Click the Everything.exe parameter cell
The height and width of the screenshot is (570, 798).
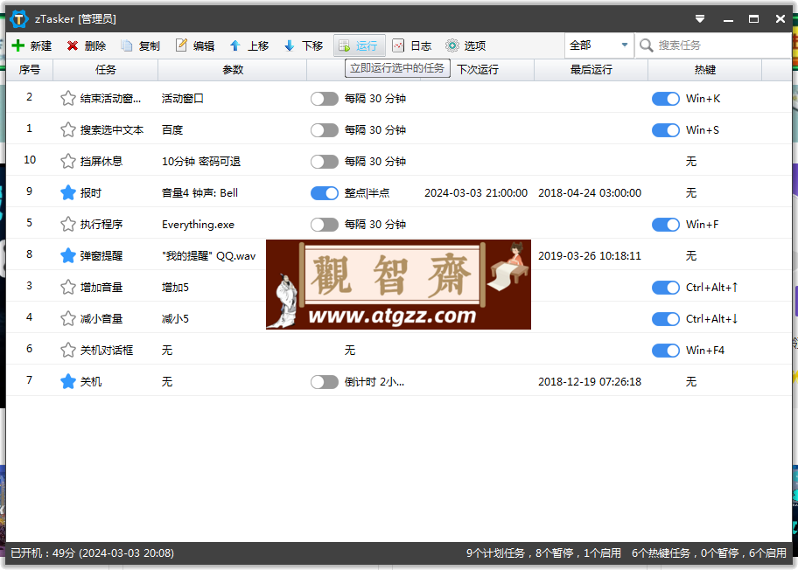[198, 224]
